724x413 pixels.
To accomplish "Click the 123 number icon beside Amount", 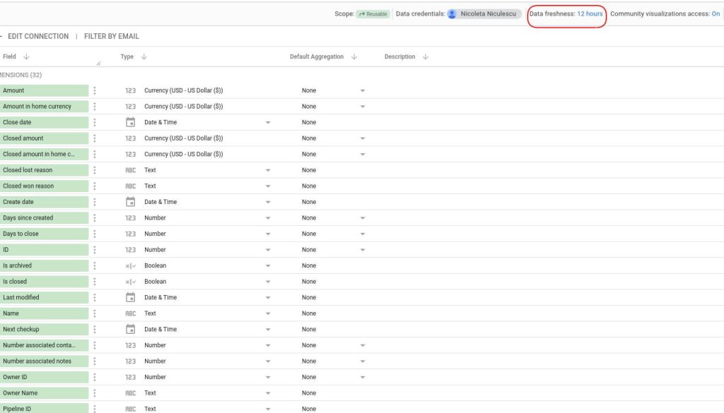I will 130,90.
